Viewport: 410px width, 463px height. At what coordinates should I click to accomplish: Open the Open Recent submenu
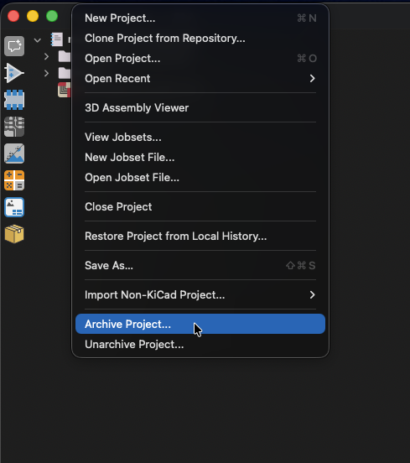click(x=200, y=79)
